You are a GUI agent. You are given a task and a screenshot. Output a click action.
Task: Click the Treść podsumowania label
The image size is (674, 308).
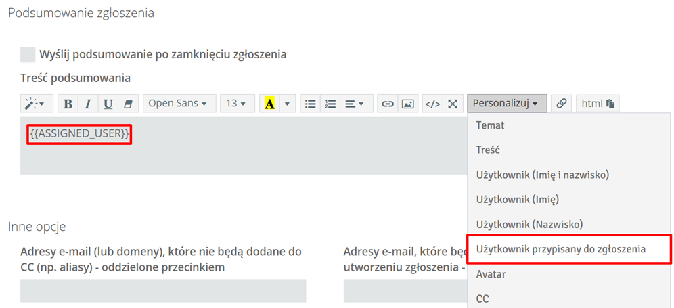point(75,79)
